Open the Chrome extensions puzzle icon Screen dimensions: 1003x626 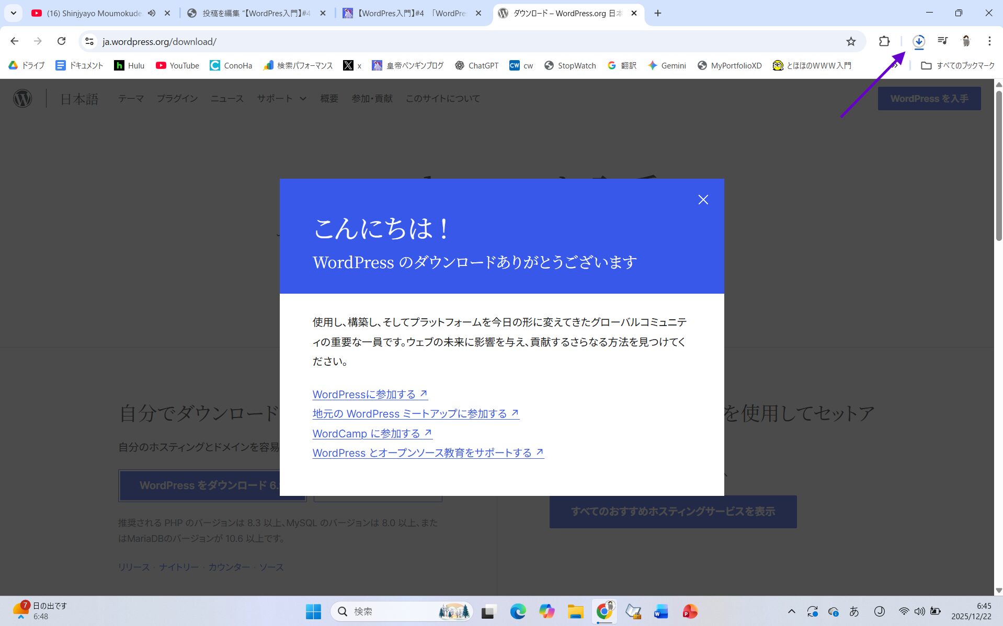(x=884, y=41)
